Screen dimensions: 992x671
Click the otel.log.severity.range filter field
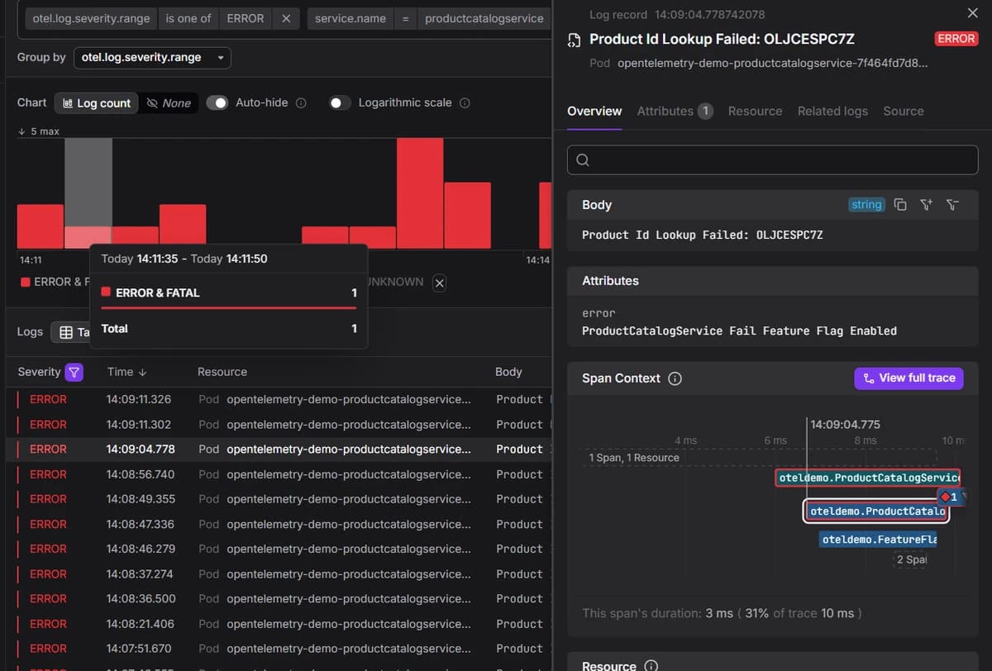coord(91,18)
